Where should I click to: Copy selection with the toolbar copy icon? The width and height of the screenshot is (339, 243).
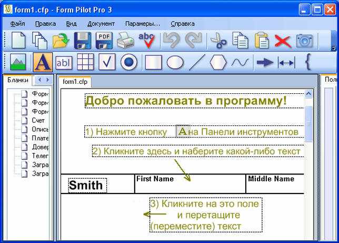click(240, 41)
